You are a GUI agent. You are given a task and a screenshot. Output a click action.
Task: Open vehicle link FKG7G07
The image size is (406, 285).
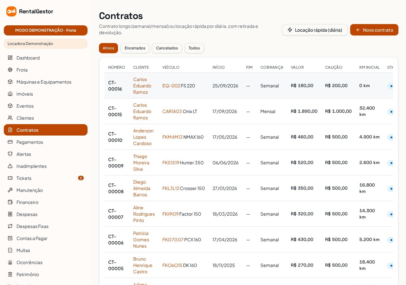tap(173, 239)
